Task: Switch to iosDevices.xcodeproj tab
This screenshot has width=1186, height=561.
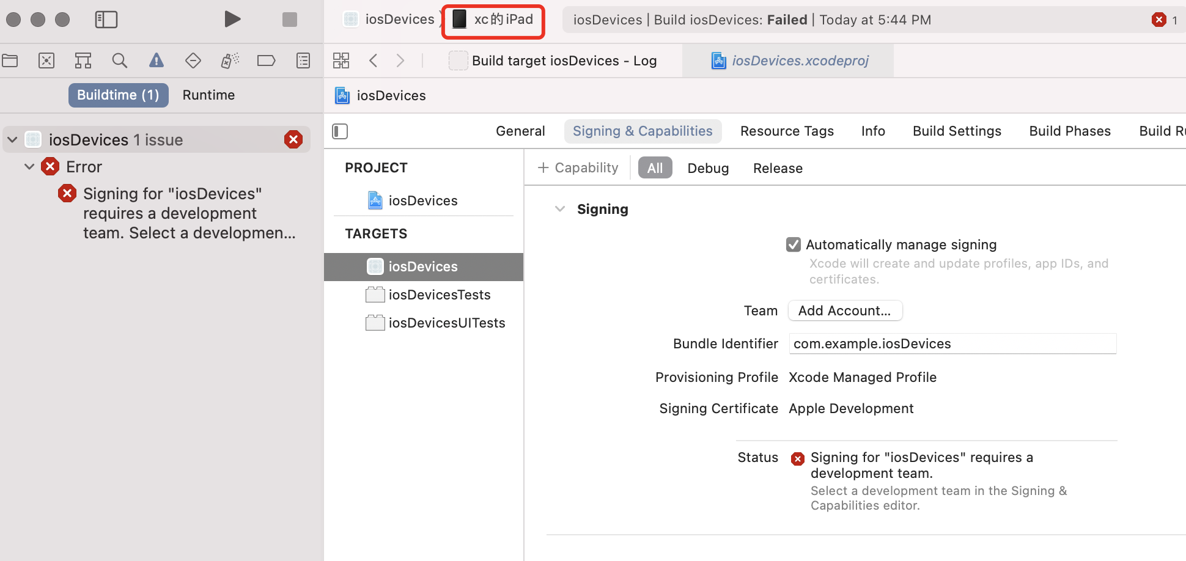Action: coord(790,61)
